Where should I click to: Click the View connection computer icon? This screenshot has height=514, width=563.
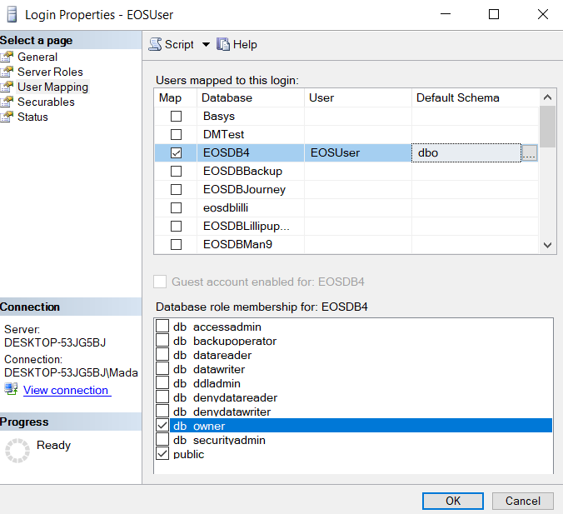pos(11,389)
